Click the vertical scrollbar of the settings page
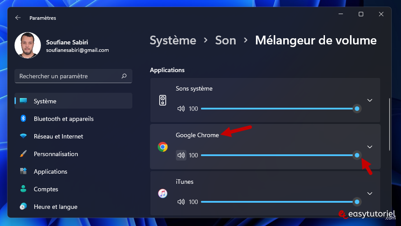401x226 pixels. pos(390,124)
